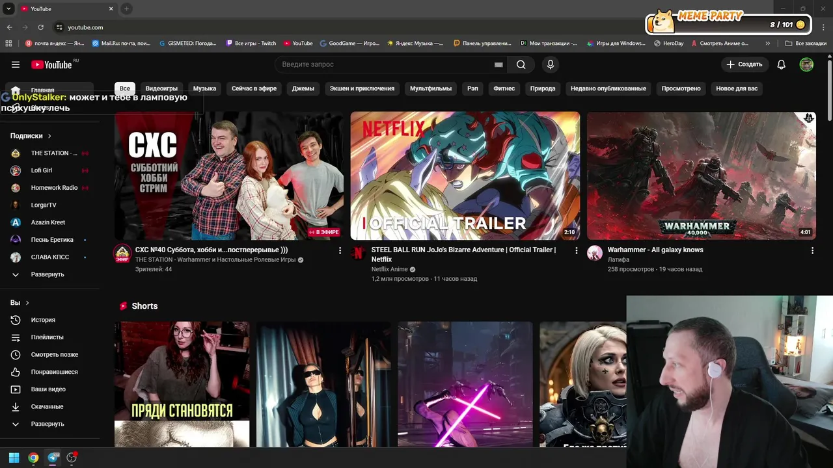Open 'Плейлисты' in sidebar
The height and width of the screenshot is (468, 833).
click(x=50, y=337)
